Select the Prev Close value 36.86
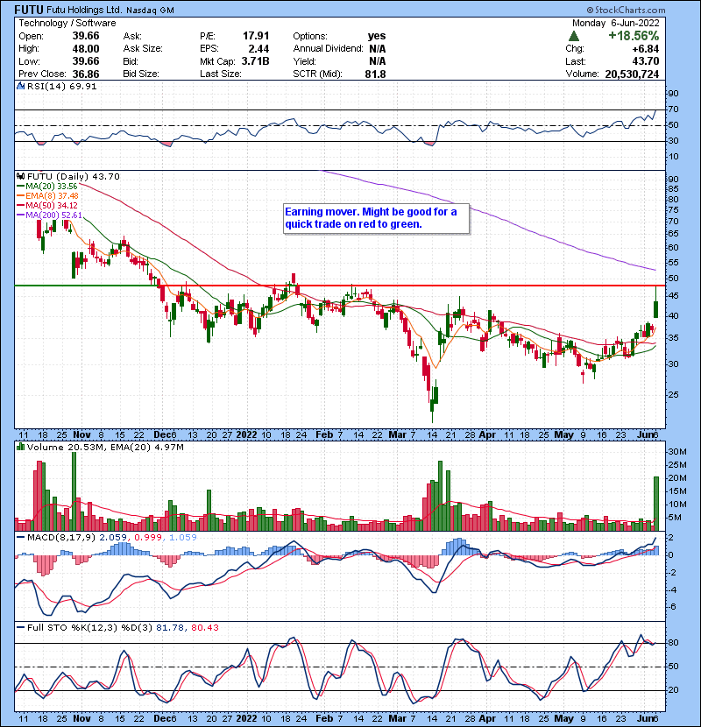 pyautogui.click(x=86, y=74)
